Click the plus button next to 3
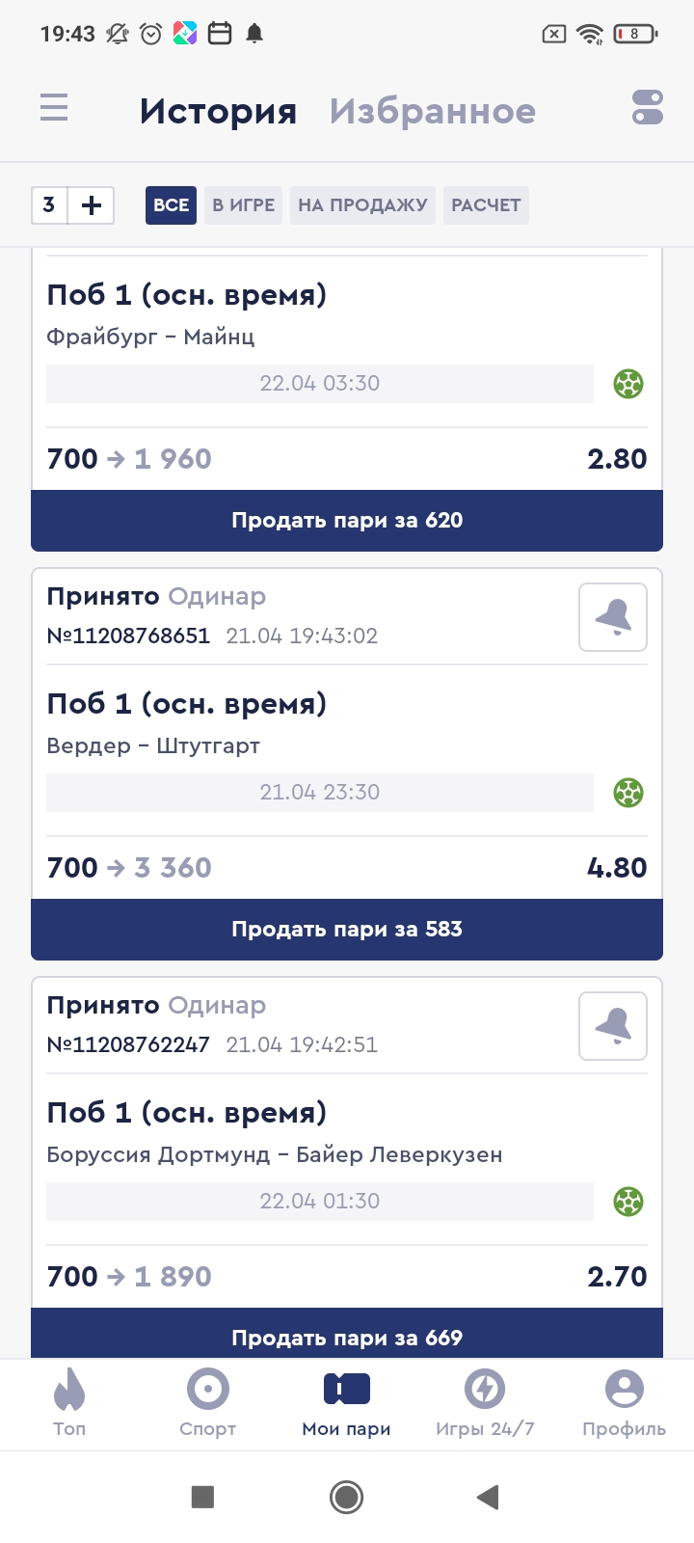The width and height of the screenshot is (694, 1543). [92, 204]
